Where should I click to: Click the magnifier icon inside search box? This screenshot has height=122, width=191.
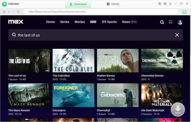(x=14, y=35)
